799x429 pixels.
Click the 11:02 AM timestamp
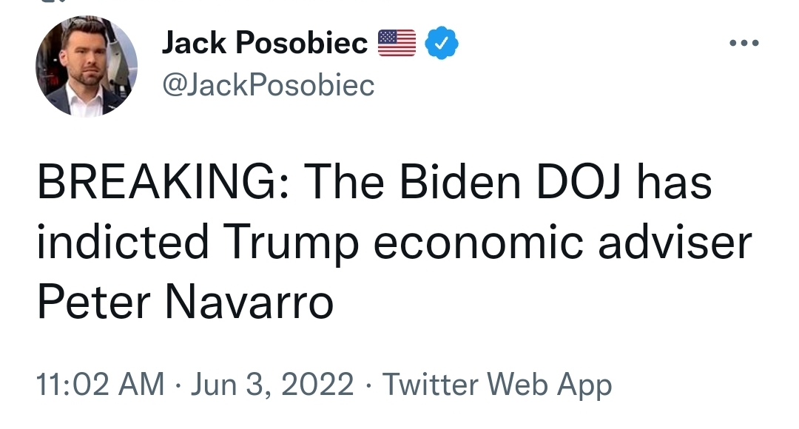101,384
